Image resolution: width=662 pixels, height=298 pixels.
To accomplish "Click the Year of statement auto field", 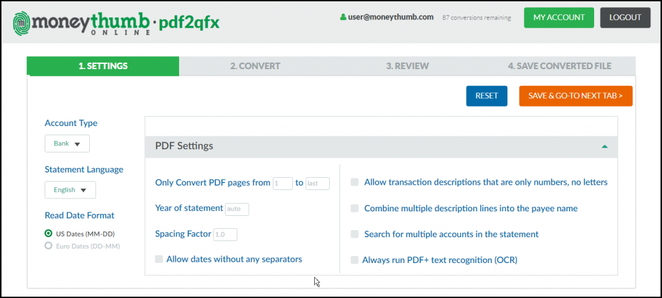I will pos(237,209).
